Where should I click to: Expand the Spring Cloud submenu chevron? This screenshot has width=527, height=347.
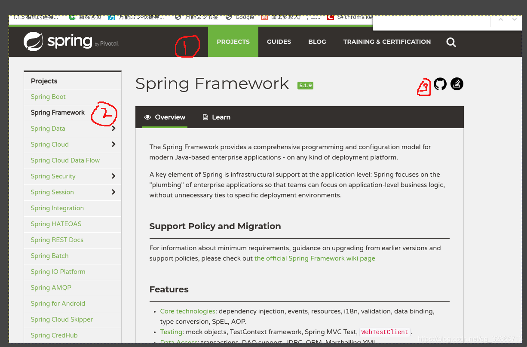[x=113, y=144]
